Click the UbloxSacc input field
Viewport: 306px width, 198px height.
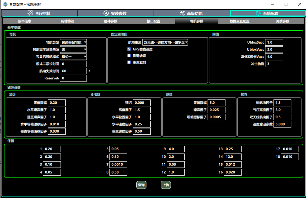point(274,42)
